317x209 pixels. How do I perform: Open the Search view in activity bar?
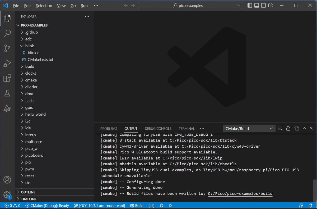pyautogui.click(x=7, y=33)
